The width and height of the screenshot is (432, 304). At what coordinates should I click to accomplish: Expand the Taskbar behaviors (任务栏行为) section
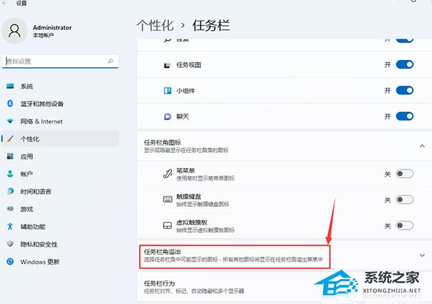[283, 286]
